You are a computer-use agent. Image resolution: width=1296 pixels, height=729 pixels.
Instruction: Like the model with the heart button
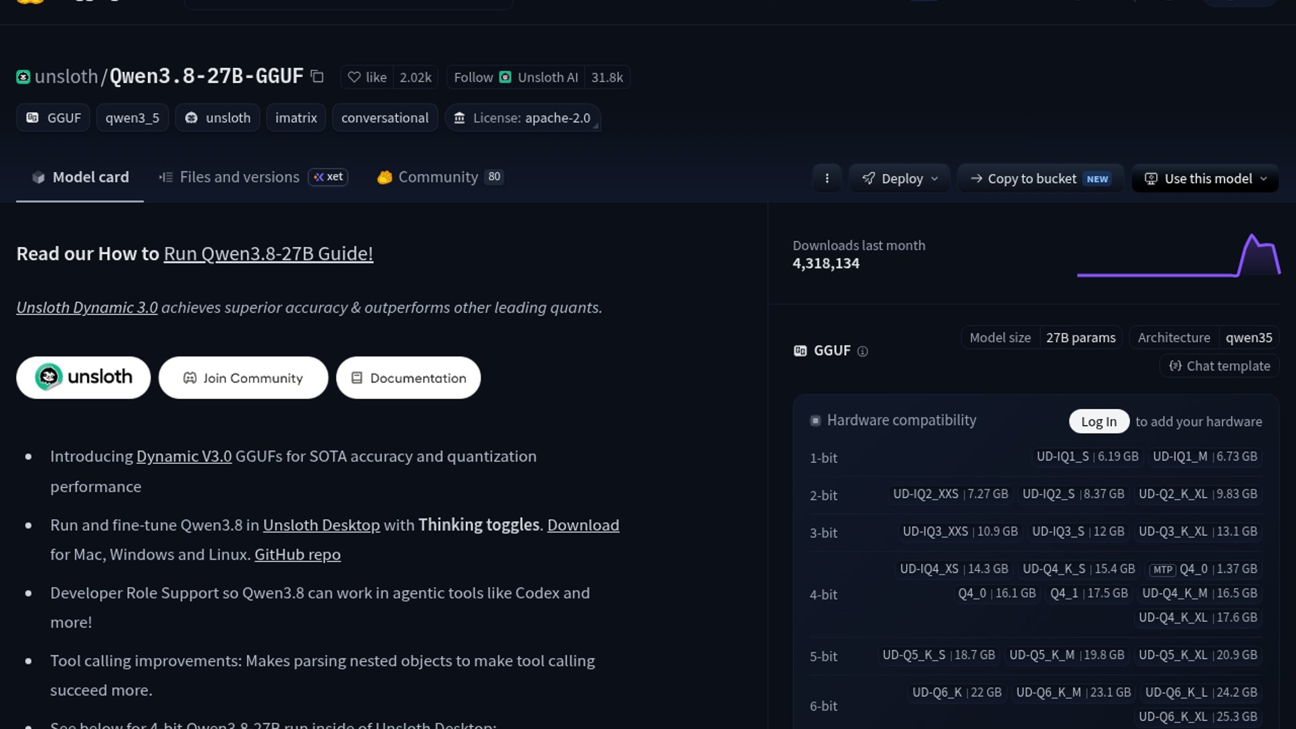pos(367,78)
